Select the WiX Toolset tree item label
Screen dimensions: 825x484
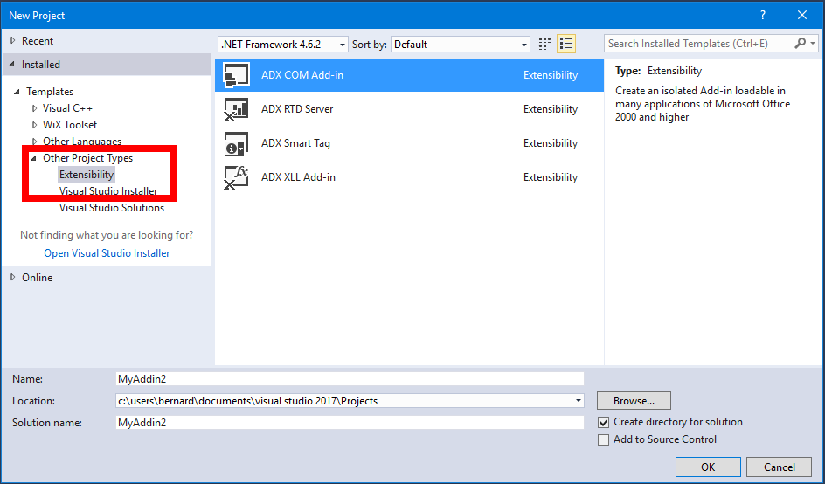[70, 125]
